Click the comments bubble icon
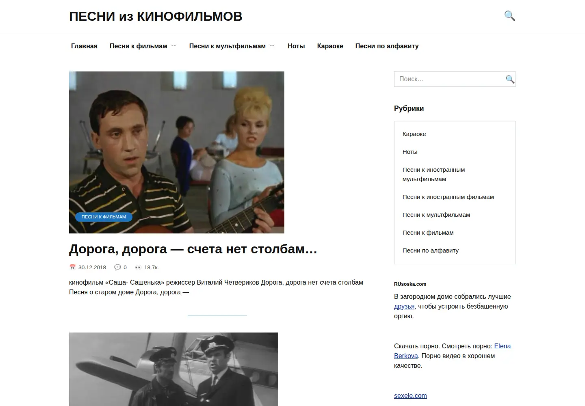Screen dimensions: 585x406 pyautogui.click(x=117, y=267)
